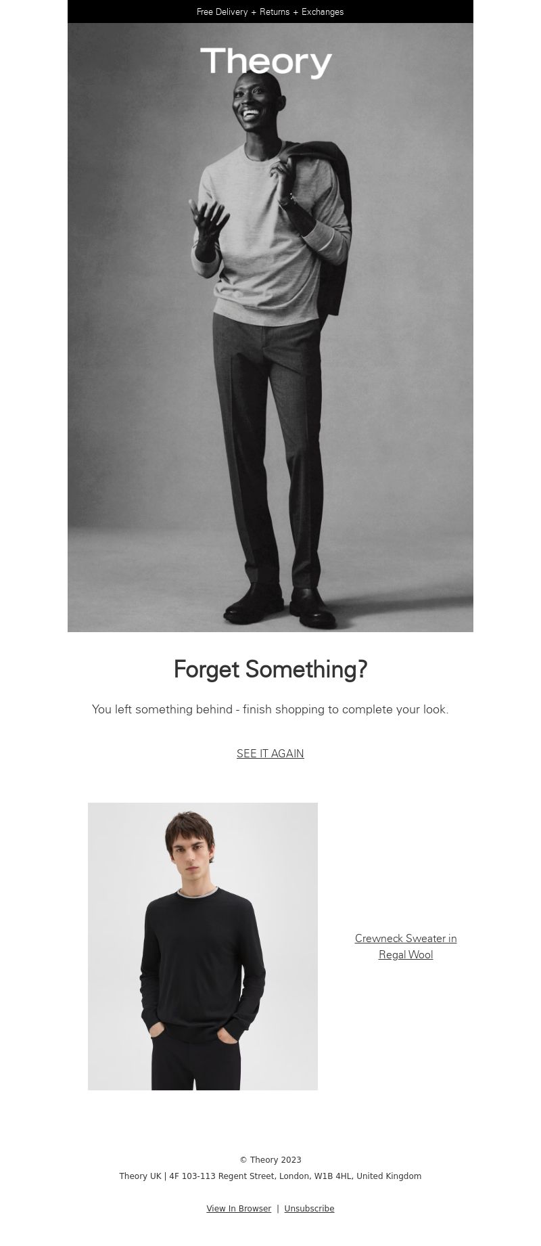Open the black crewneck sweater product photo
This screenshot has width=541, height=1246.
tap(203, 946)
